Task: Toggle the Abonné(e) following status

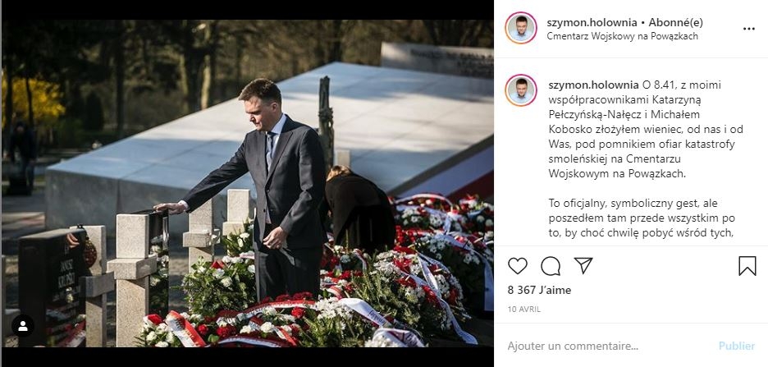Action: [676, 22]
